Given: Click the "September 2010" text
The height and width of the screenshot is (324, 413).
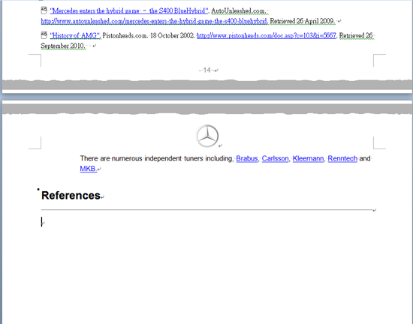Looking at the screenshot, I should point(62,46).
